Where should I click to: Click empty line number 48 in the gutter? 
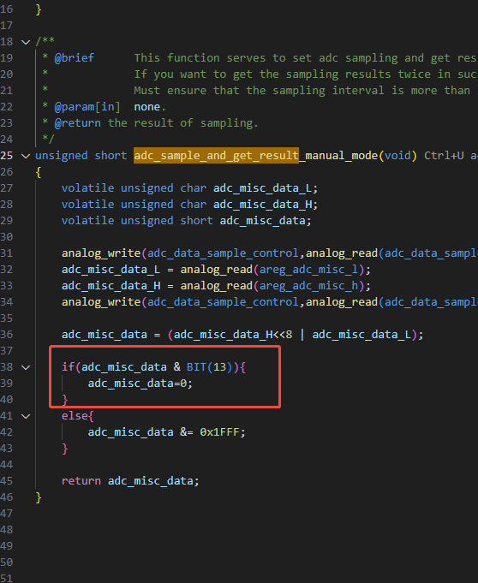[x=7, y=529]
